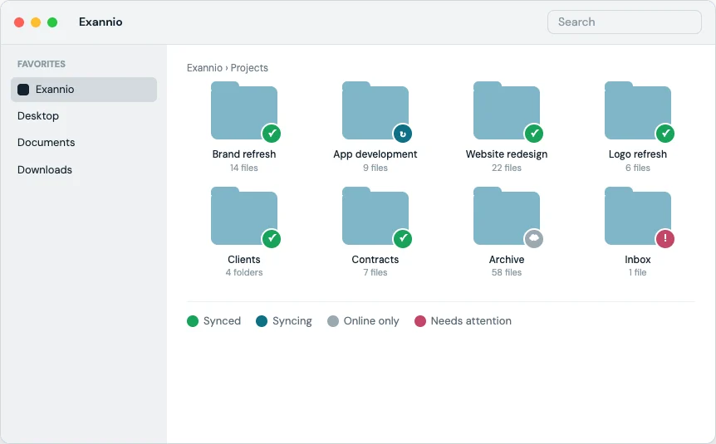Open the Archive folder icon
Screen dimensions: 716x444
507,216
